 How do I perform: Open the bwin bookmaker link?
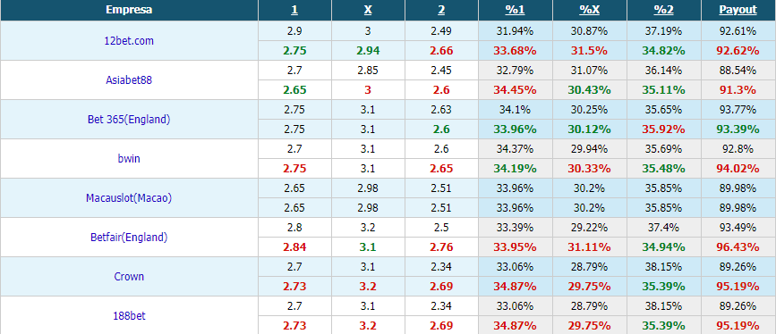(x=129, y=159)
